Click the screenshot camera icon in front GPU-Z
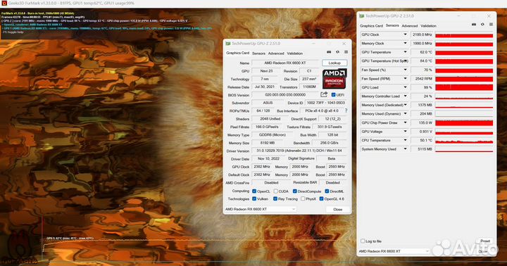Image resolution: width=507 pixels, height=266 pixels. [329, 52]
